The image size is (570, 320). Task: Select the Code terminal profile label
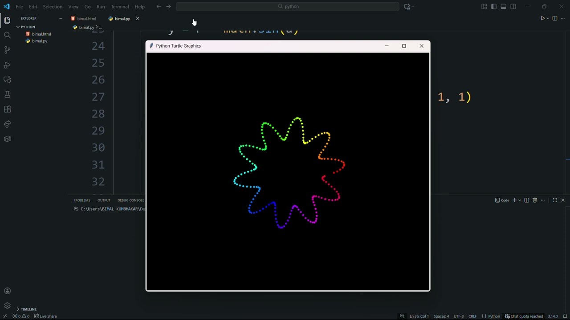coord(502,200)
